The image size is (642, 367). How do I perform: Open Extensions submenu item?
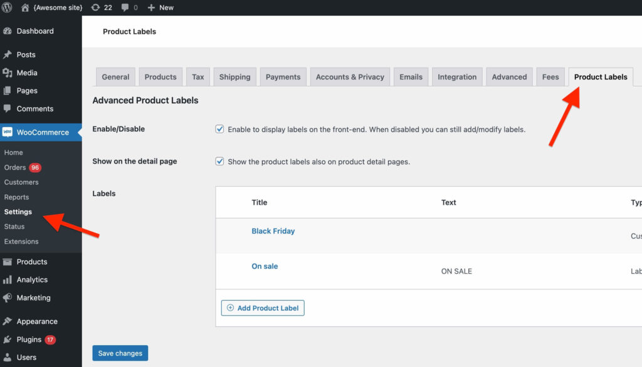21,241
